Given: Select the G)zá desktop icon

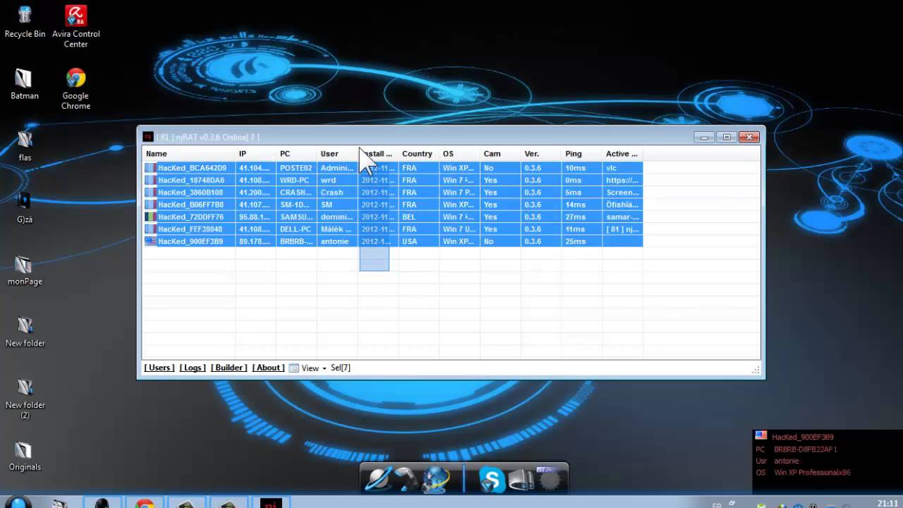Looking at the screenshot, I should pyautogui.click(x=25, y=207).
